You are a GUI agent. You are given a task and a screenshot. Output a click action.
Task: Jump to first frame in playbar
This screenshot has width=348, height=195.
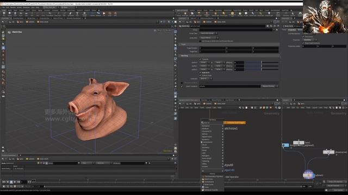point(4,182)
